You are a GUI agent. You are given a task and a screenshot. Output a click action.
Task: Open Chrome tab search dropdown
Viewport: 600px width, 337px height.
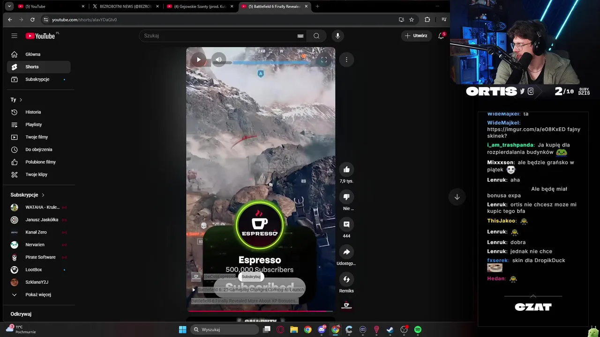[x=9, y=7]
